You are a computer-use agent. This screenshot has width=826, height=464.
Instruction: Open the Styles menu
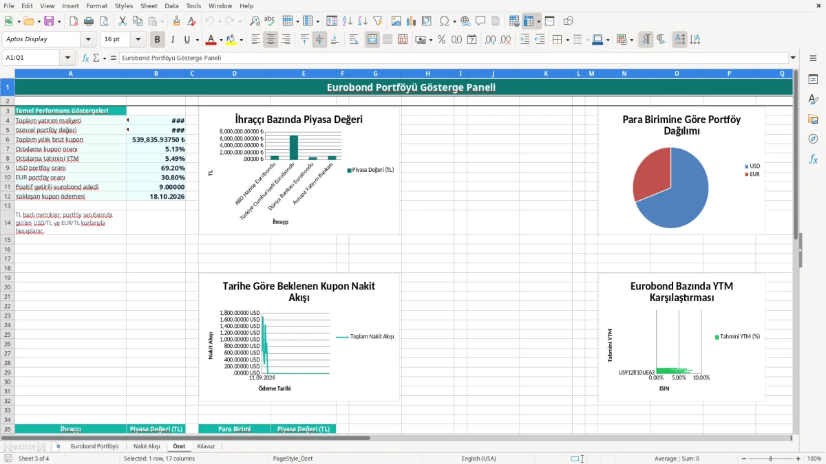click(124, 5)
